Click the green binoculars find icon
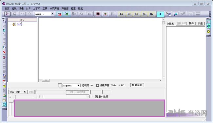 pos(67,14)
